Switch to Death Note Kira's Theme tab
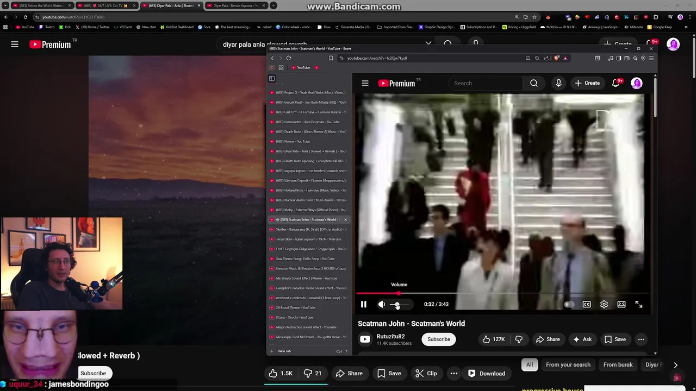696x391 pixels. (x=308, y=131)
